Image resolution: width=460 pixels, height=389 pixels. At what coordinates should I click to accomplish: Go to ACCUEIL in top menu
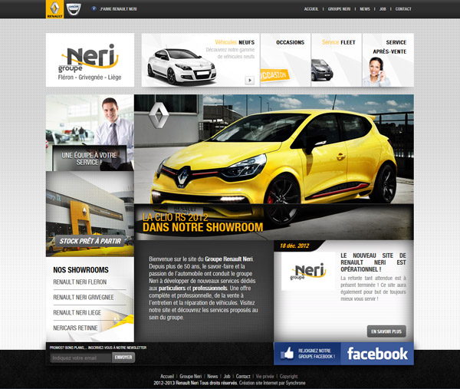[x=311, y=9]
